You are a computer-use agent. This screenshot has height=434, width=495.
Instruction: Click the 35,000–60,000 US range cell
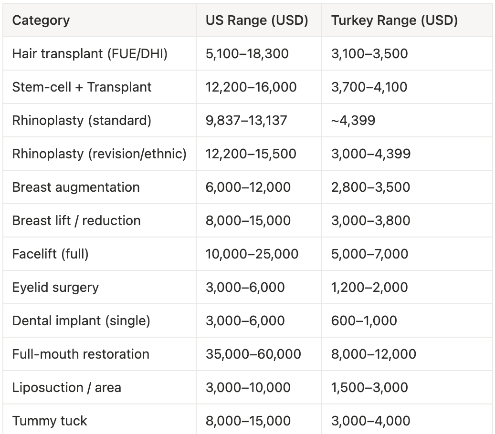[x=253, y=354]
